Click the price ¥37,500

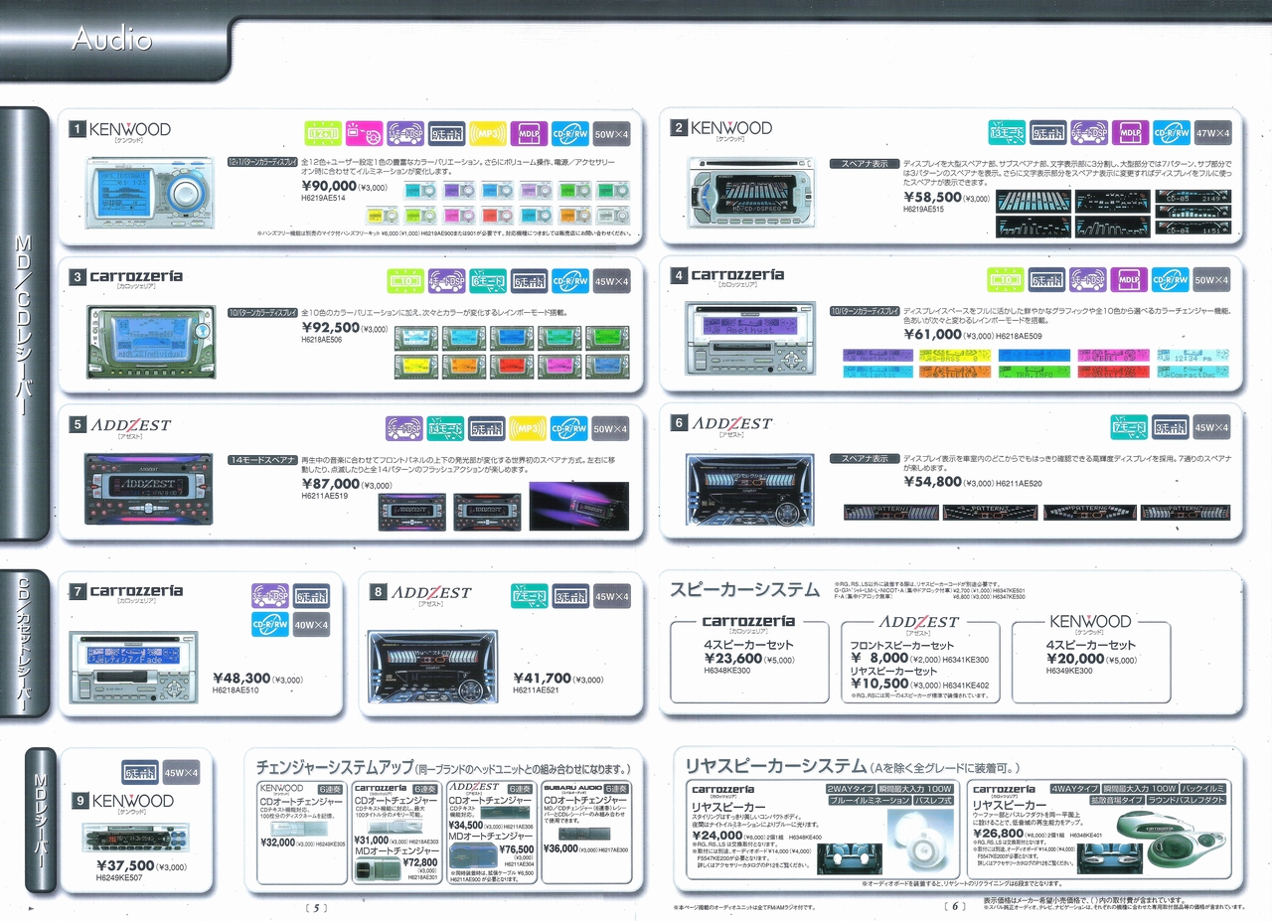pyautogui.click(x=125, y=867)
